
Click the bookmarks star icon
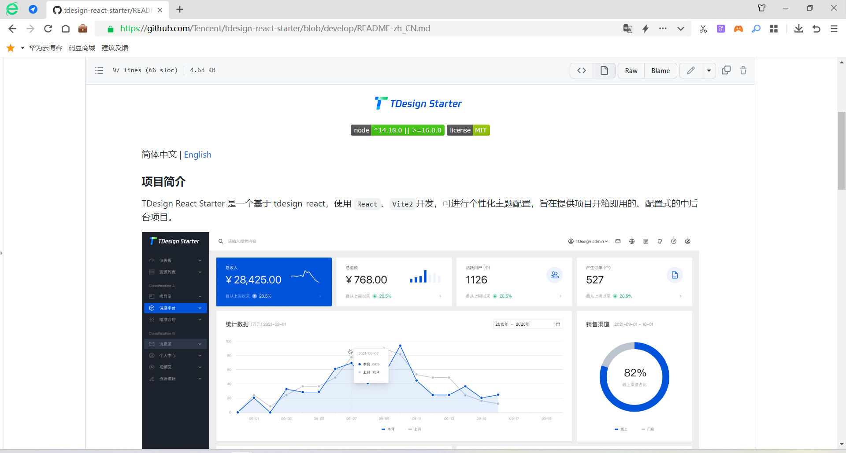coord(11,48)
